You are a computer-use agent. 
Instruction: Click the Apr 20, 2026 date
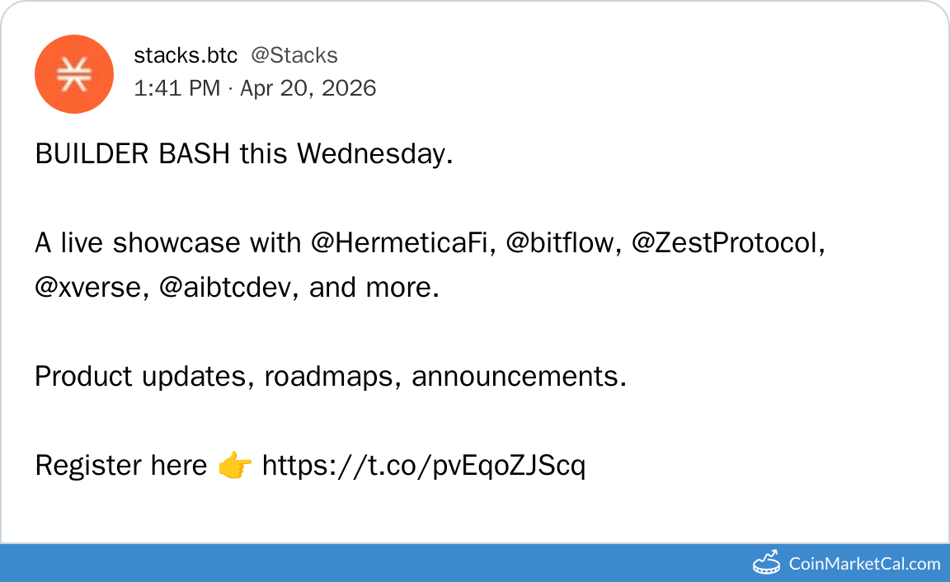coord(308,87)
